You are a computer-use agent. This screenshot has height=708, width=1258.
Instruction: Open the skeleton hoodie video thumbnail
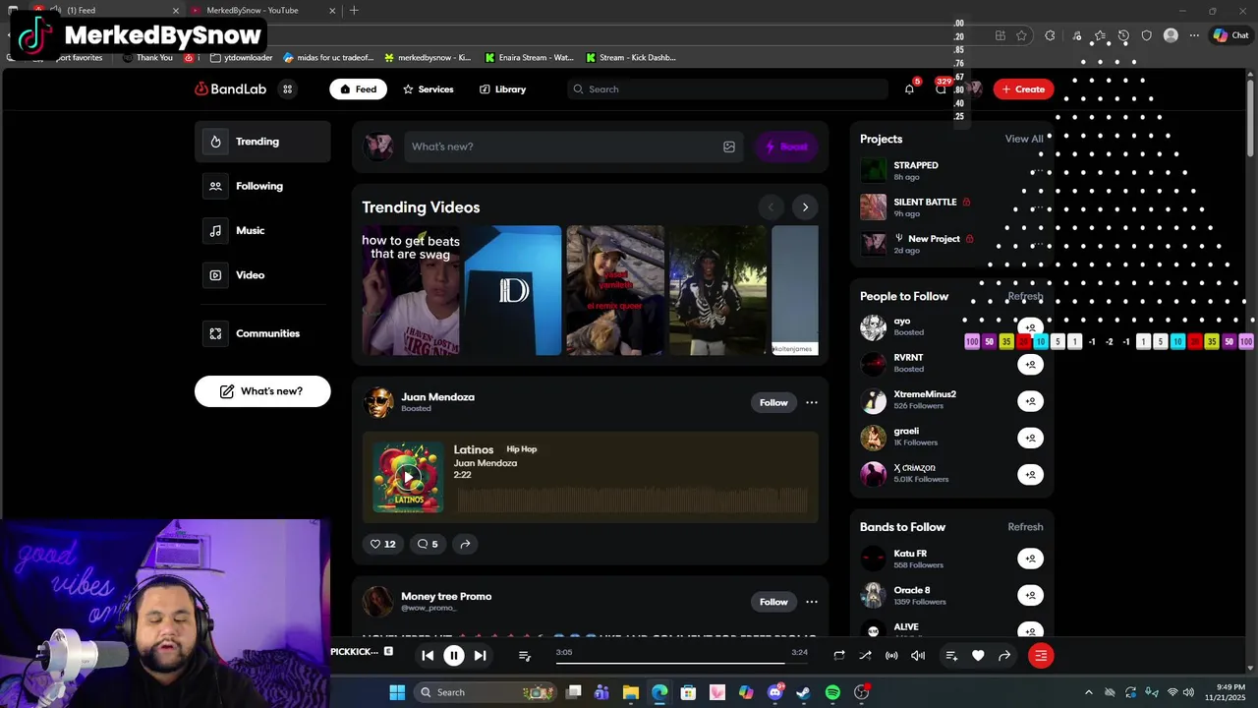(x=717, y=291)
